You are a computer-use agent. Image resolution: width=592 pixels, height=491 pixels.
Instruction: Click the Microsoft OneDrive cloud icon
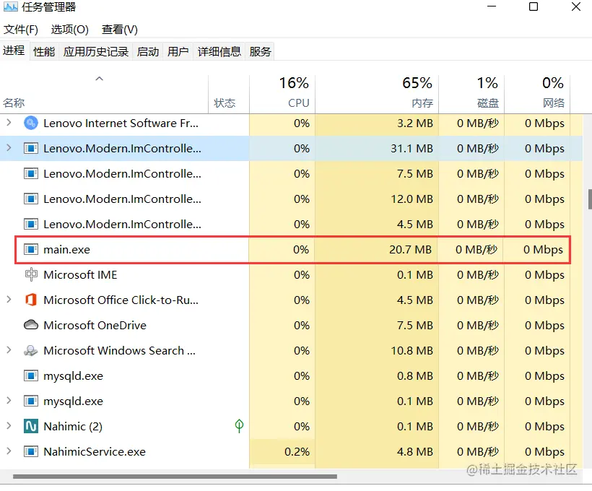tap(31, 325)
